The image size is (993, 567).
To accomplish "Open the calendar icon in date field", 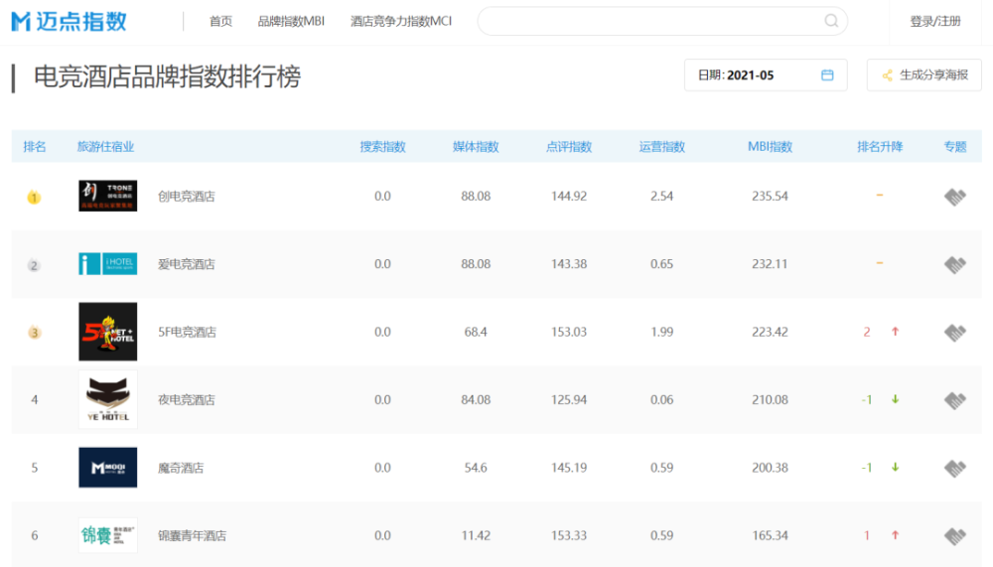I will [x=827, y=74].
